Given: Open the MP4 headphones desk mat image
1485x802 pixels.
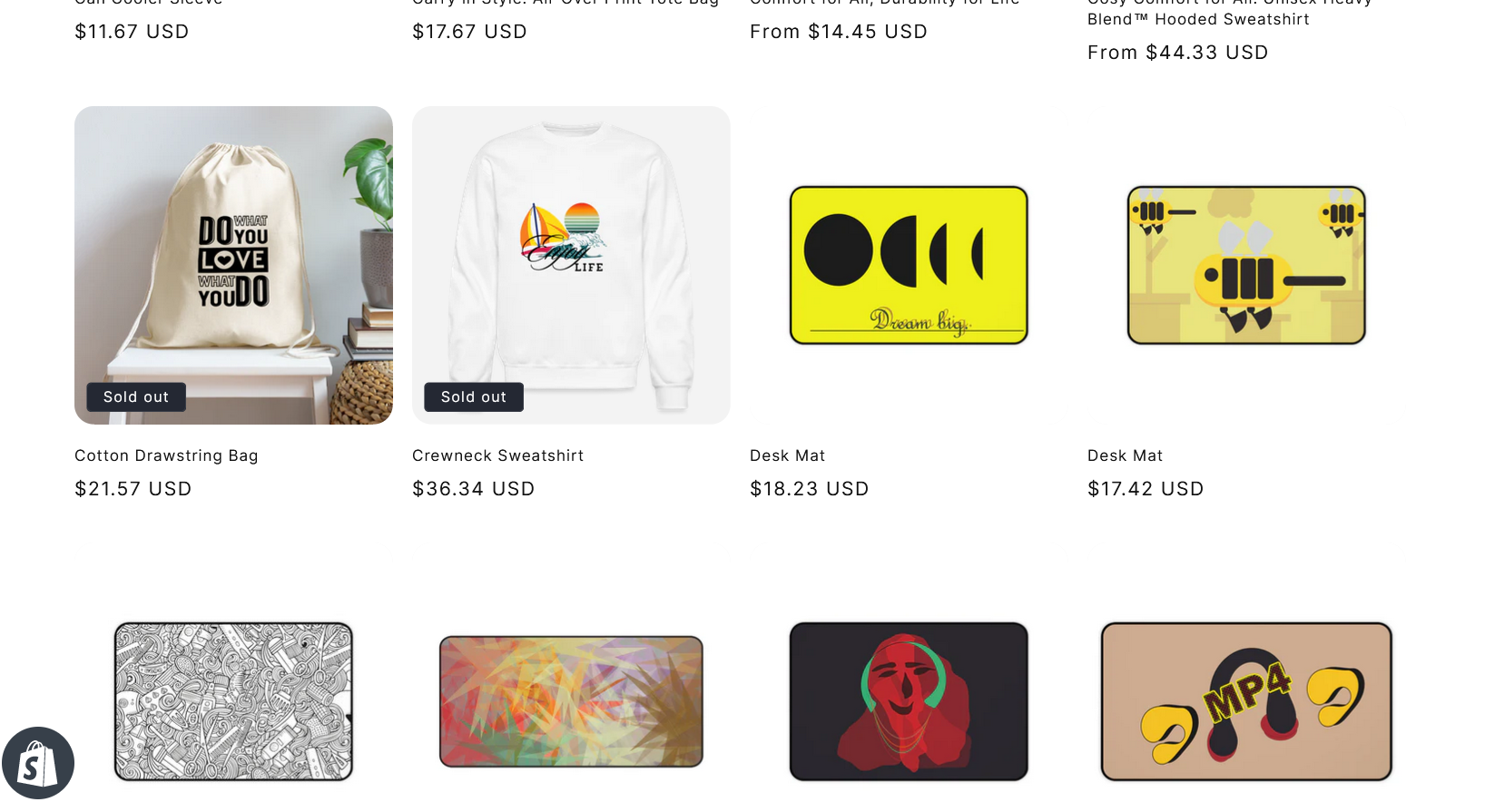Looking at the screenshot, I should (1246, 701).
